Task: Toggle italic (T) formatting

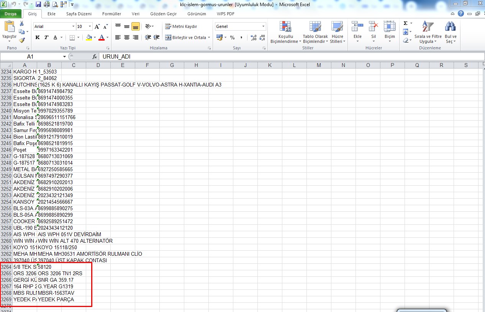Action: pos(46,38)
